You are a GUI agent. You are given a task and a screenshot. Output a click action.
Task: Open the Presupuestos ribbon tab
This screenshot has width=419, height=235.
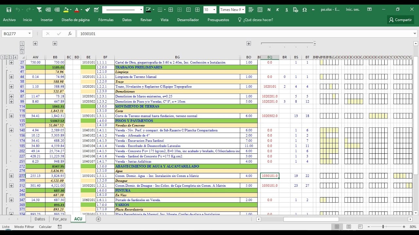point(218,20)
